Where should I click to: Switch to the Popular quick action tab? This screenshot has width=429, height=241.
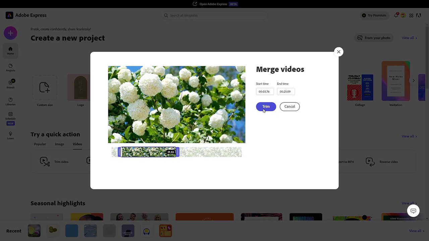(x=40, y=144)
